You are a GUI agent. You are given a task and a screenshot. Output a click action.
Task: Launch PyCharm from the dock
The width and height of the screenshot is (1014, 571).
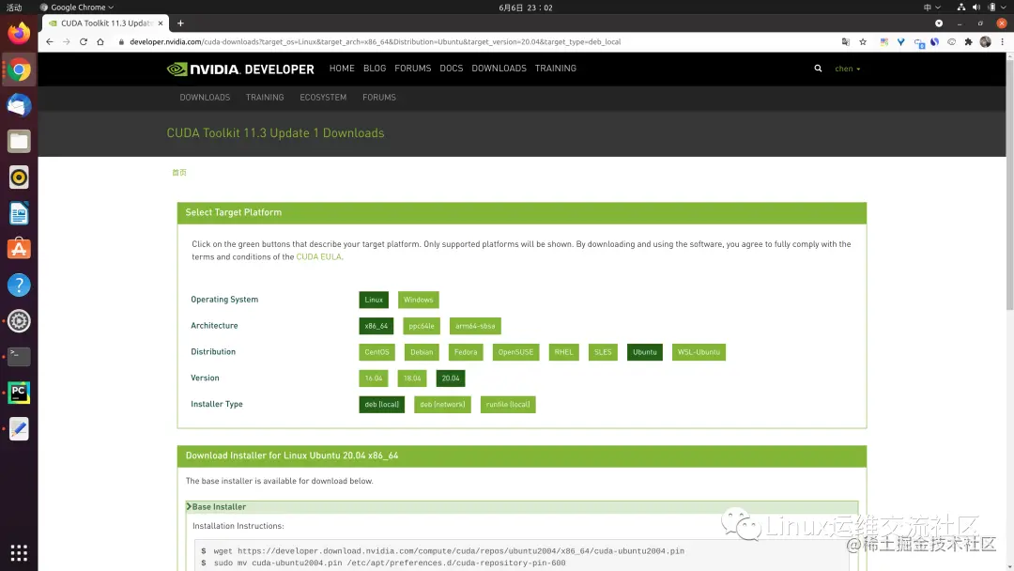(19, 393)
